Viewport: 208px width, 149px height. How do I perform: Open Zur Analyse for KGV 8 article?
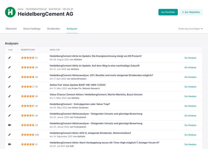click(190, 135)
